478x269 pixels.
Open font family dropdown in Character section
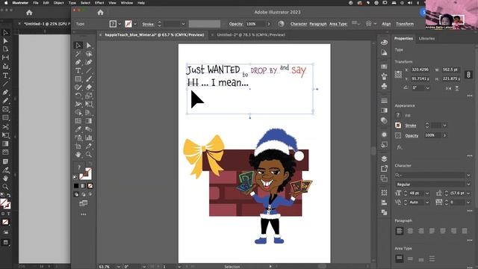pos(468,175)
